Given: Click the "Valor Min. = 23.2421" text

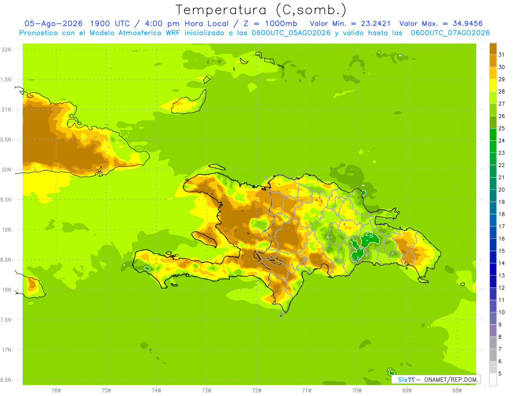Looking at the screenshot, I should (x=350, y=23).
